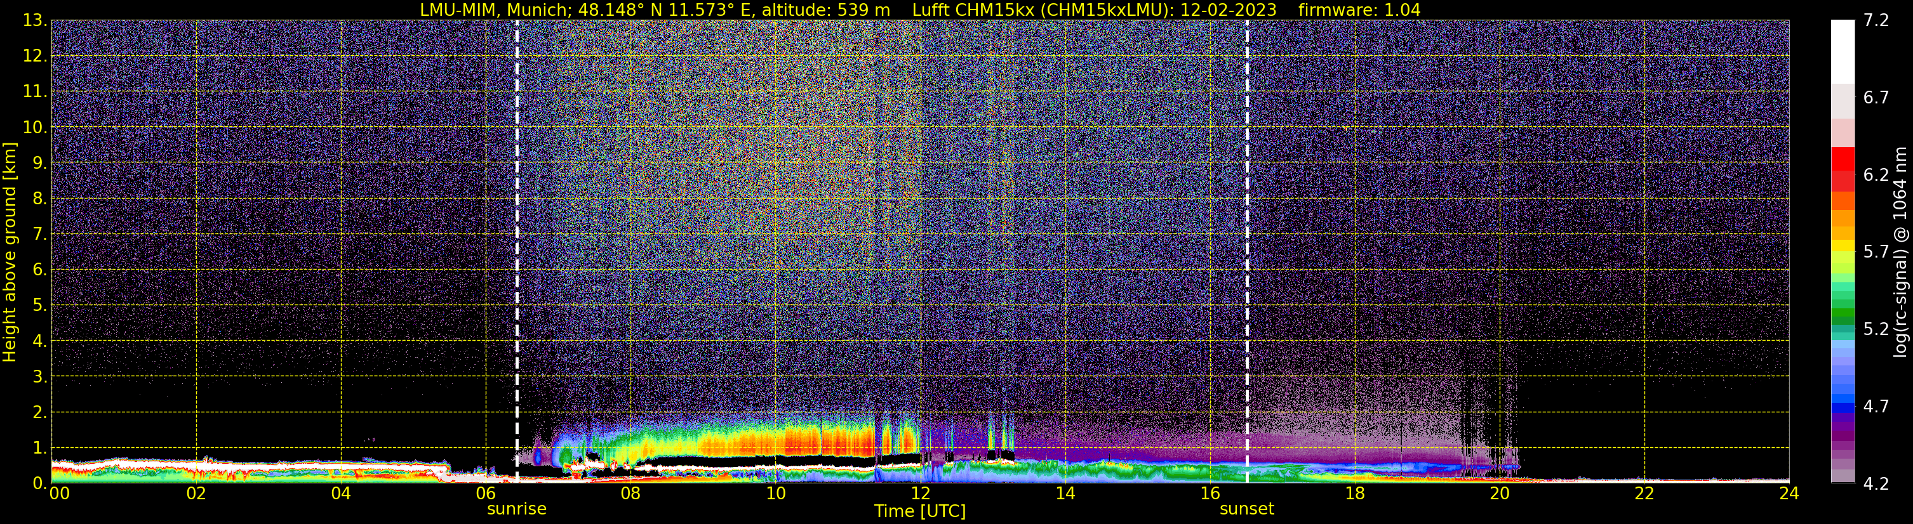Click the white dashed sunset marker line

pyautogui.click(x=1246, y=252)
